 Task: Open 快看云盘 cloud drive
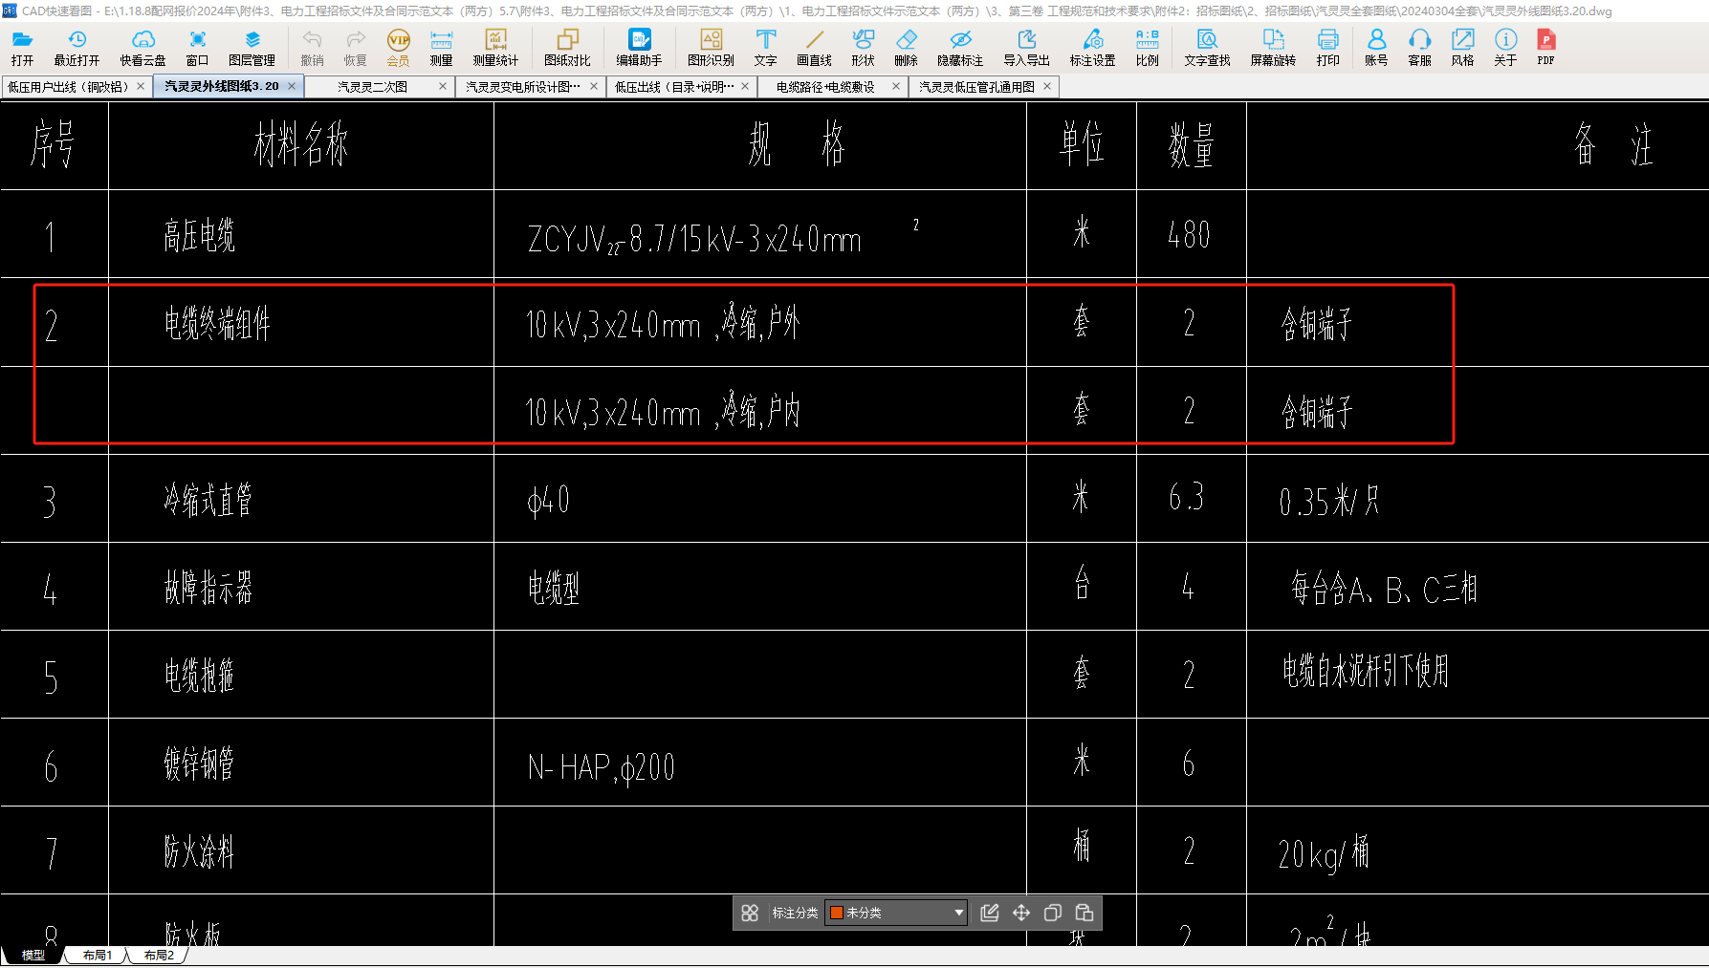coord(142,47)
